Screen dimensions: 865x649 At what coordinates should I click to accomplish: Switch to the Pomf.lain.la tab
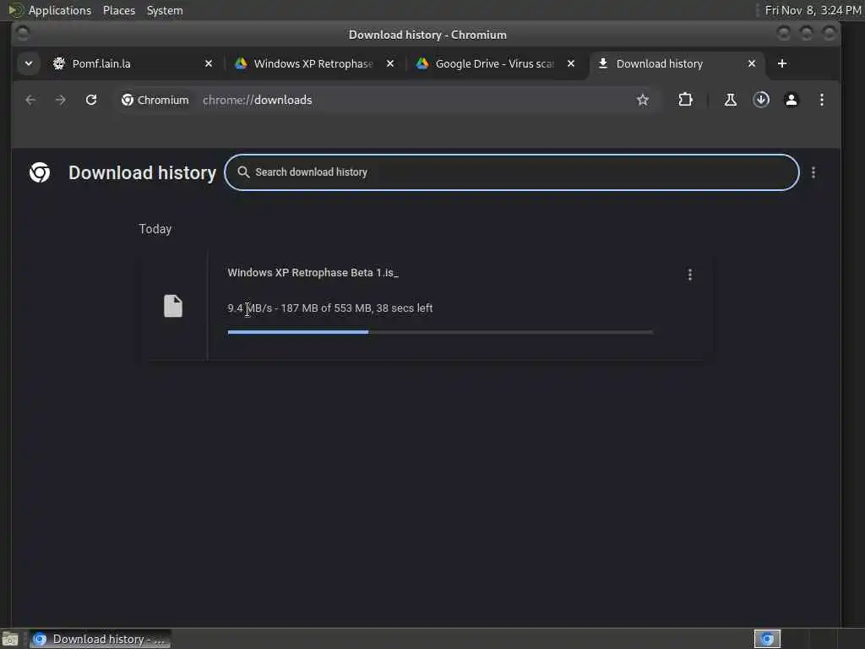[133, 63]
